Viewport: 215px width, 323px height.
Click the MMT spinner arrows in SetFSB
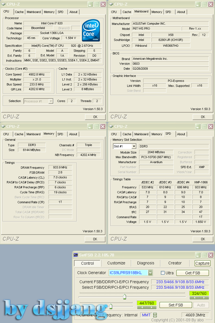(x=155, y=315)
